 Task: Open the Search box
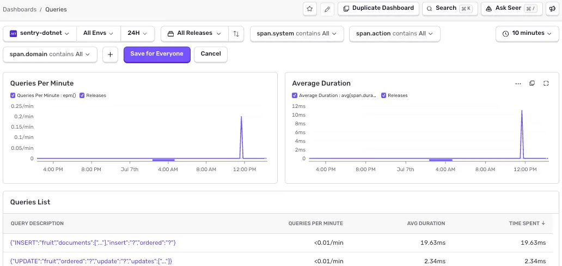coord(450,8)
